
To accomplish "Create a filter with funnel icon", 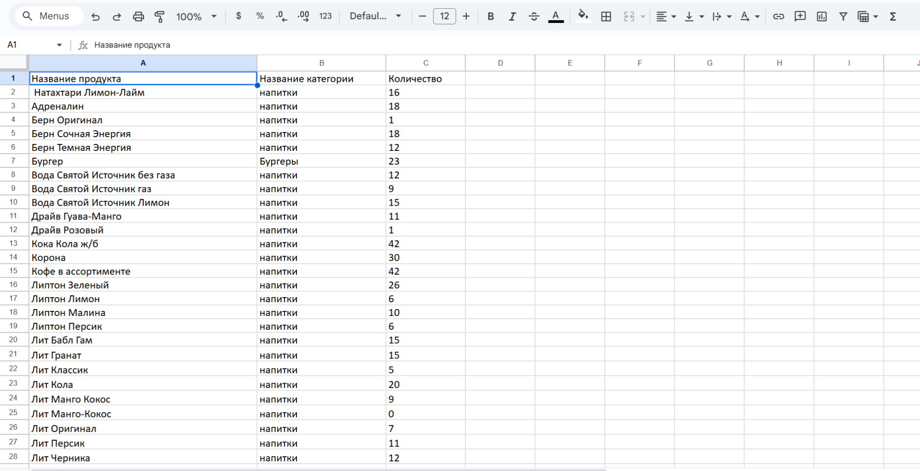I will click(x=843, y=17).
